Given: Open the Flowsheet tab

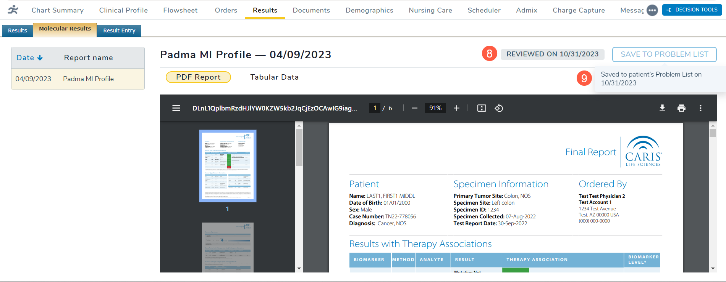Looking at the screenshot, I should [x=180, y=10].
